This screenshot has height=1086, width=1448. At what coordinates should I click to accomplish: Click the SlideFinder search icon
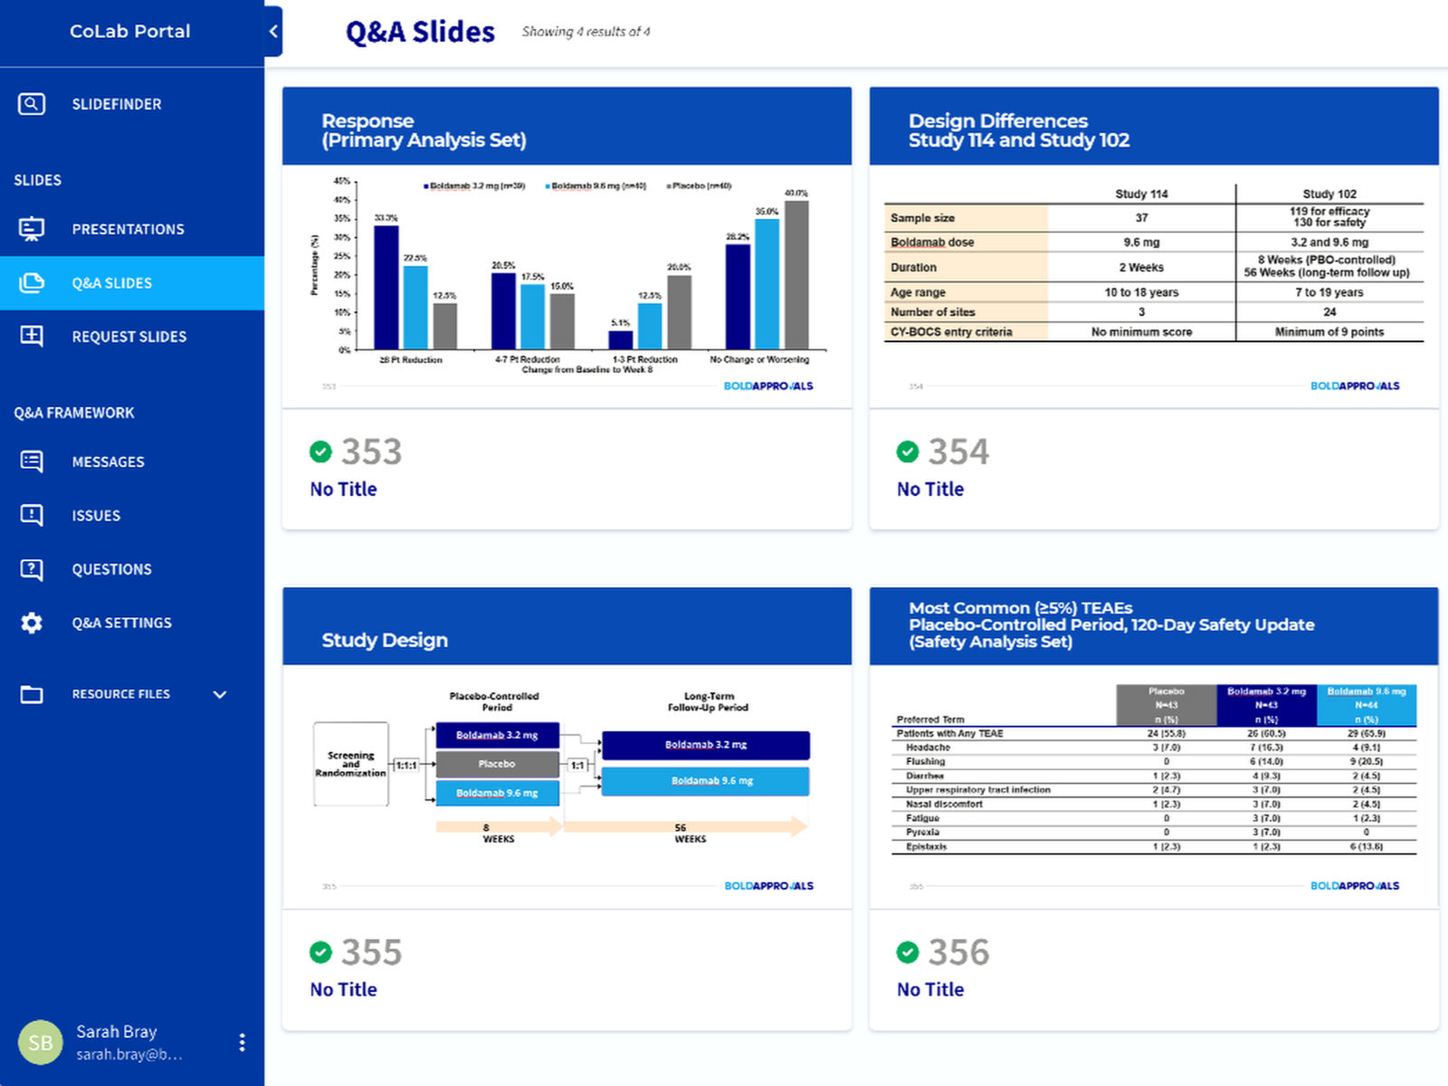click(32, 104)
